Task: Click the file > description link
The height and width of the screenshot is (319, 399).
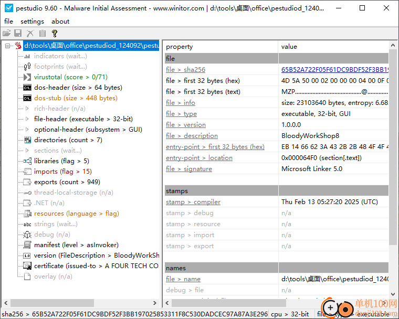Action: (192, 136)
